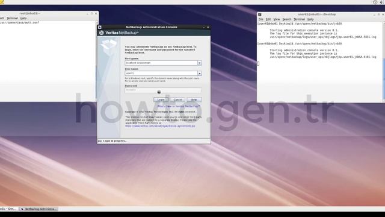Click the Login in progress status text

(114, 141)
